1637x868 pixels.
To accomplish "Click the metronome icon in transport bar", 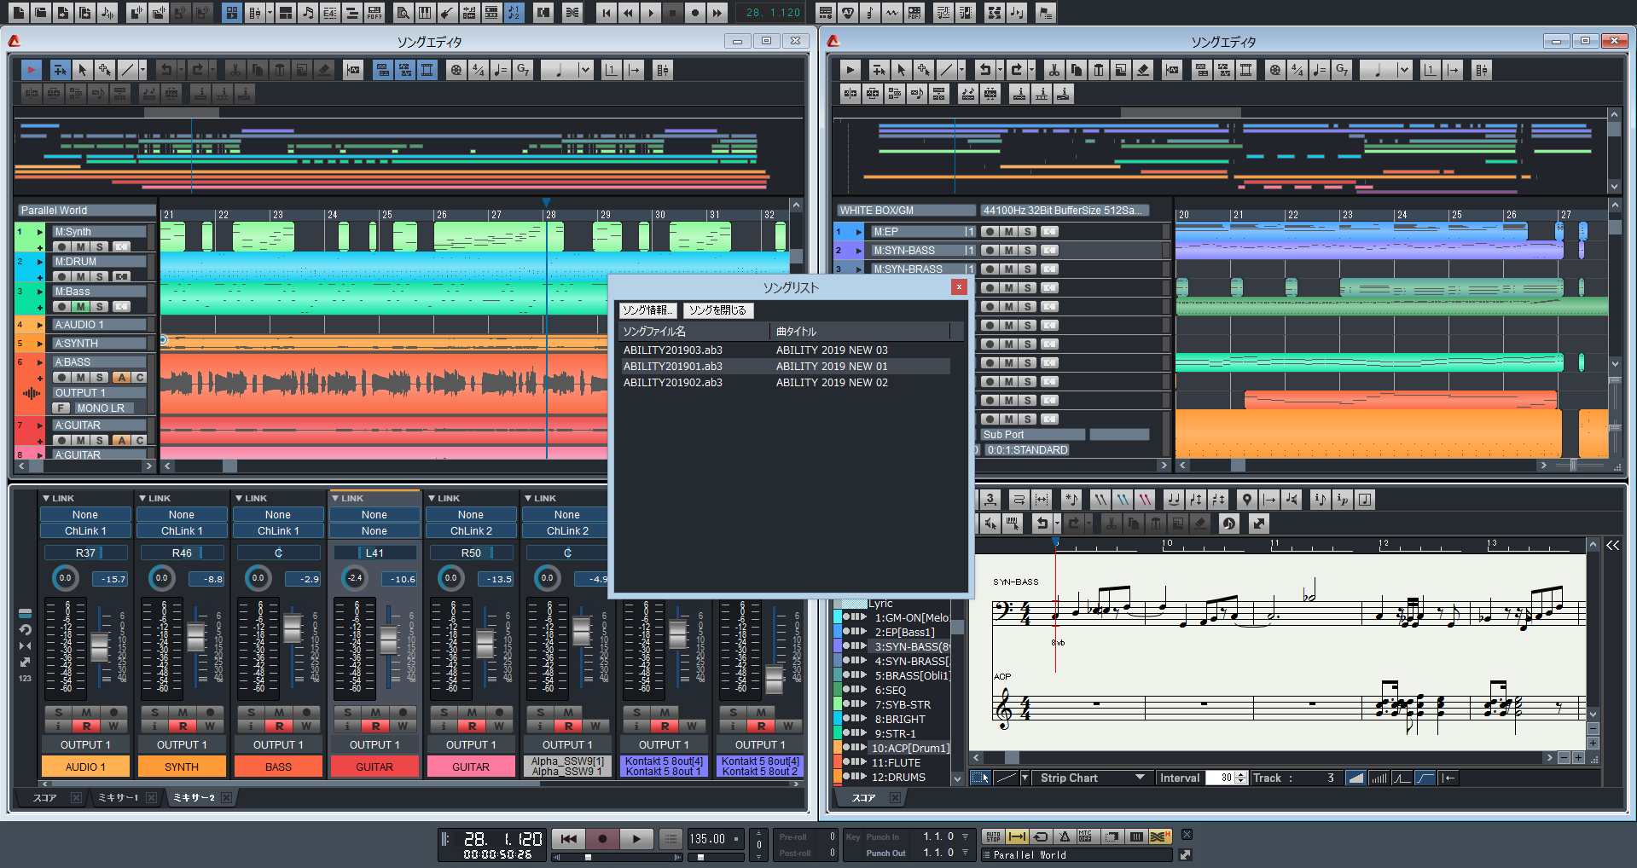I will click(x=1064, y=836).
